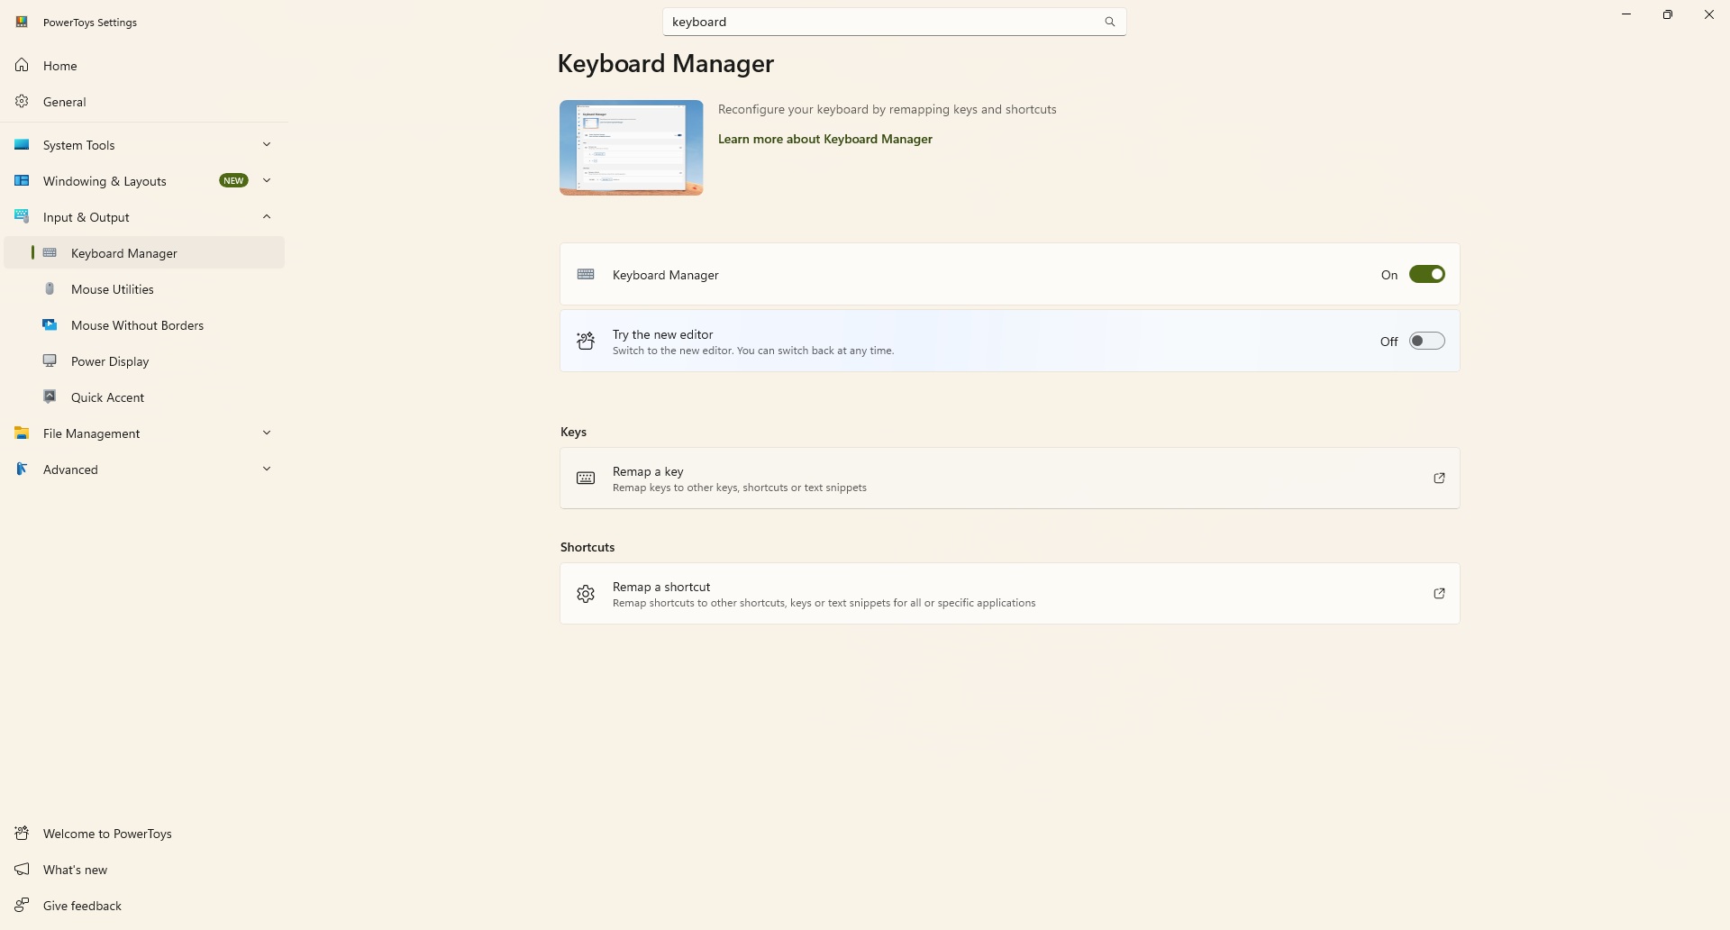Screen dimensions: 1730x930
Task: Click the 'Keys' section label
Action: click(573, 432)
